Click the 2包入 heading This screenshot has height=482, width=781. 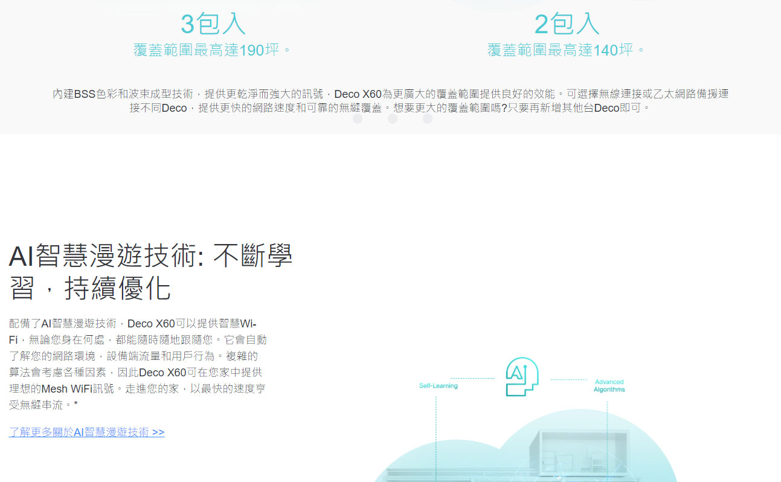point(567,24)
